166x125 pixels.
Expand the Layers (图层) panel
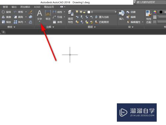point(92,27)
